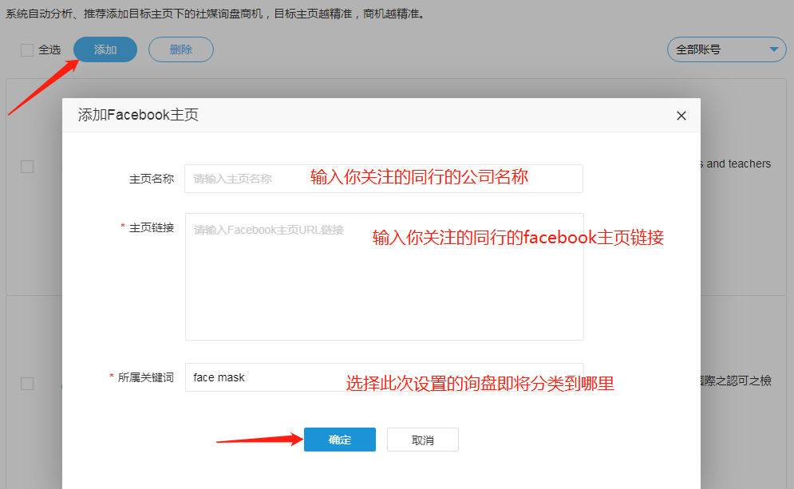Close the 添加Facebook主页 dialog

click(x=681, y=116)
